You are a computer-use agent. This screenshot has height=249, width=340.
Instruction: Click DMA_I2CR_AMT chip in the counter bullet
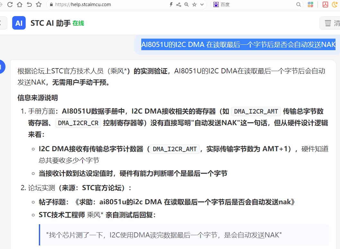tap(175, 149)
